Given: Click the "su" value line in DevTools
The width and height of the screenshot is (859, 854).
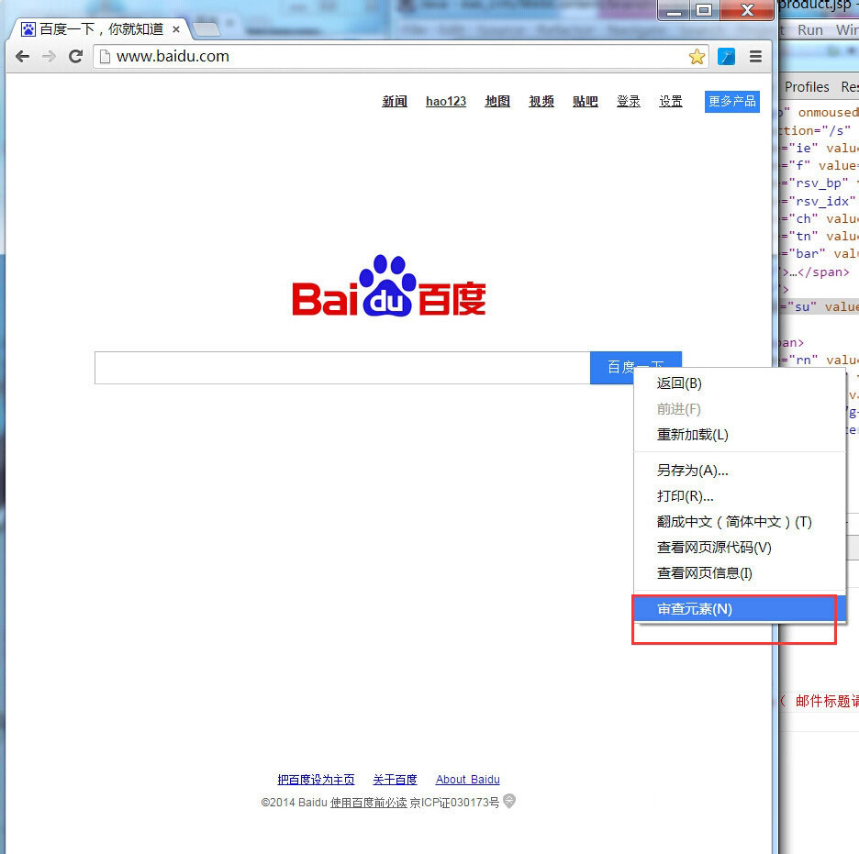Looking at the screenshot, I should point(820,307).
